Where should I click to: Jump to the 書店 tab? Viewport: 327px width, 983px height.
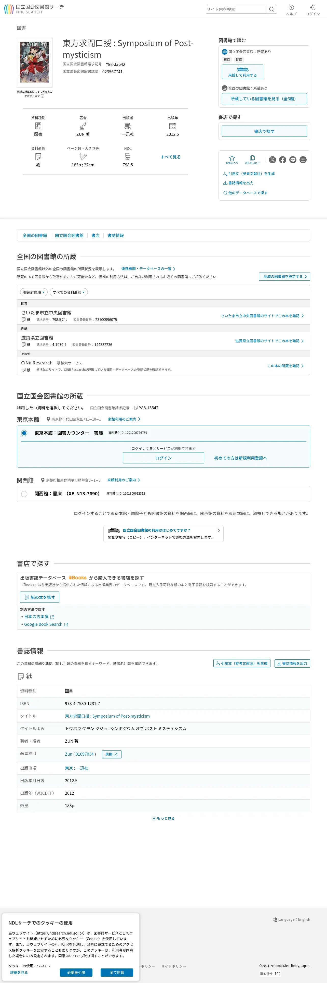96,236
